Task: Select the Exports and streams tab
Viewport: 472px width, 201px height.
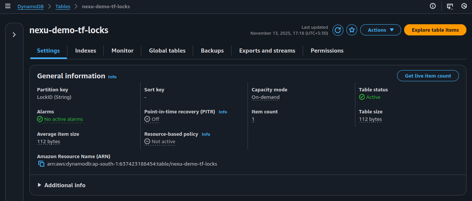Action: pyautogui.click(x=267, y=51)
